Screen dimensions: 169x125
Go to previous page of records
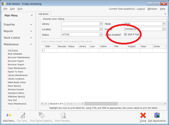tap(45, 104)
